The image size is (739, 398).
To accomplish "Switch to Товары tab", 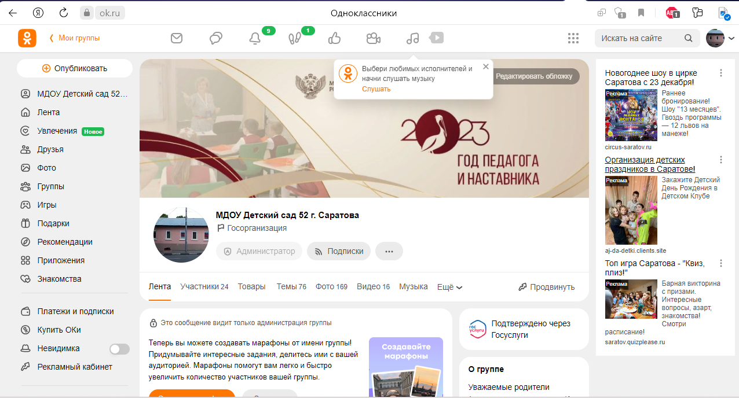I will click(252, 286).
